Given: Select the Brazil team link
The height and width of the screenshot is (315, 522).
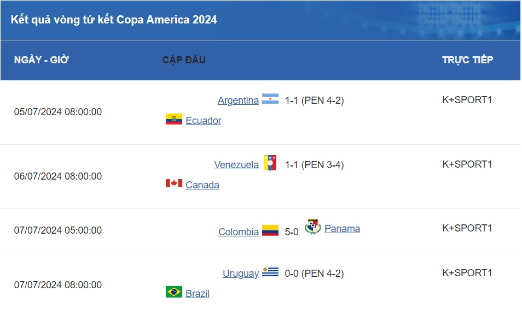Looking at the screenshot, I should point(198,294).
